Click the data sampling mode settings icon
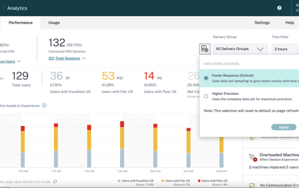This screenshot has height=188, width=299. (x=204, y=49)
